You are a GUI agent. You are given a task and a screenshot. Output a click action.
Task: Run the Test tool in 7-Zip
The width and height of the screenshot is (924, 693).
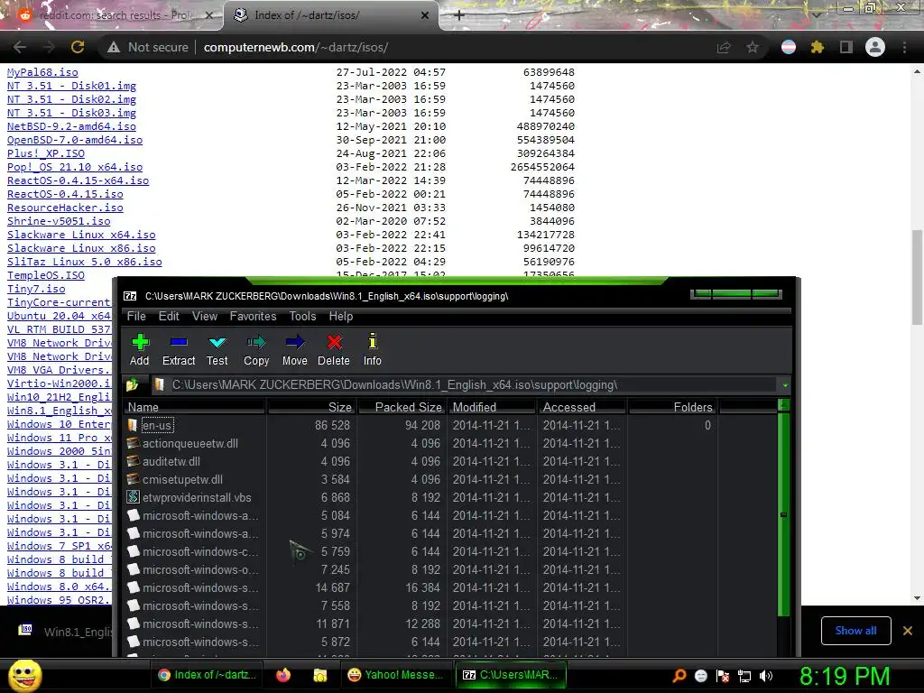tap(217, 350)
